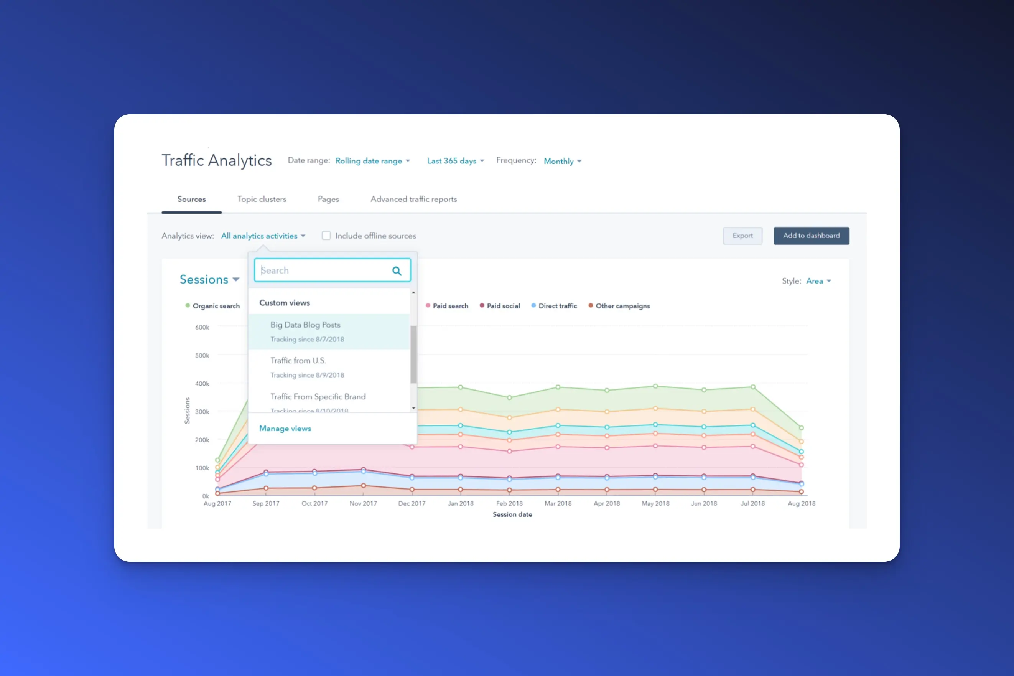Toggle Organic search legend dot
1014x676 pixels.
click(x=188, y=306)
